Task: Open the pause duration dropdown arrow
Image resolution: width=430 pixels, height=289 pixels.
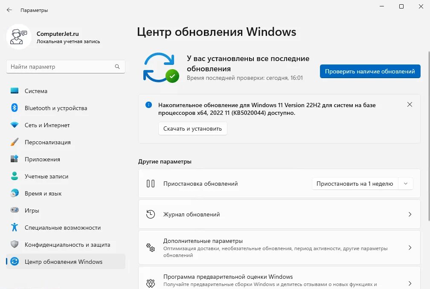Action: (x=406, y=184)
